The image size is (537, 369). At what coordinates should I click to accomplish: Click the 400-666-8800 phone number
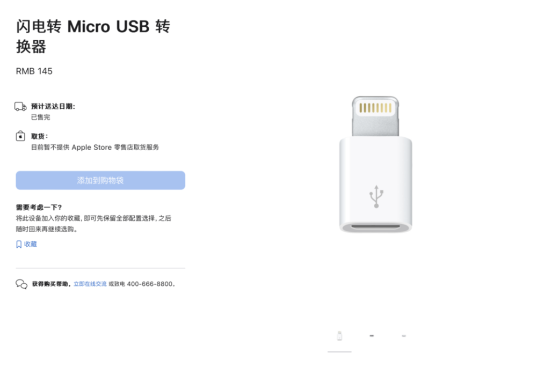pos(150,284)
